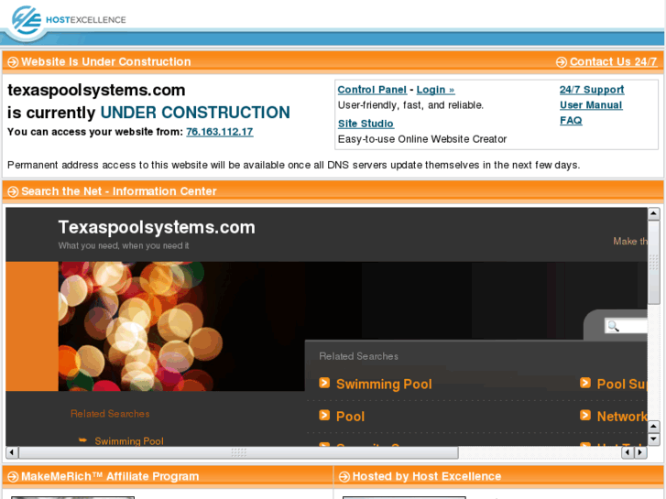This screenshot has height=499, width=666.
Task: Open the User Manual link
Action: (x=591, y=105)
